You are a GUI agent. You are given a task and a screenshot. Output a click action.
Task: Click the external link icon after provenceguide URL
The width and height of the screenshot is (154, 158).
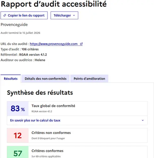[x=81, y=44]
